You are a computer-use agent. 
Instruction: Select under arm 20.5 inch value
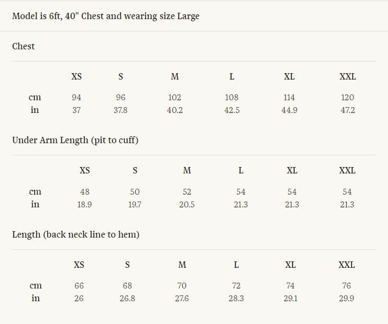coord(187,205)
